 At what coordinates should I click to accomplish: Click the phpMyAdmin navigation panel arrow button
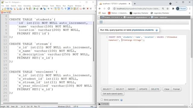[x=99, y=17]
